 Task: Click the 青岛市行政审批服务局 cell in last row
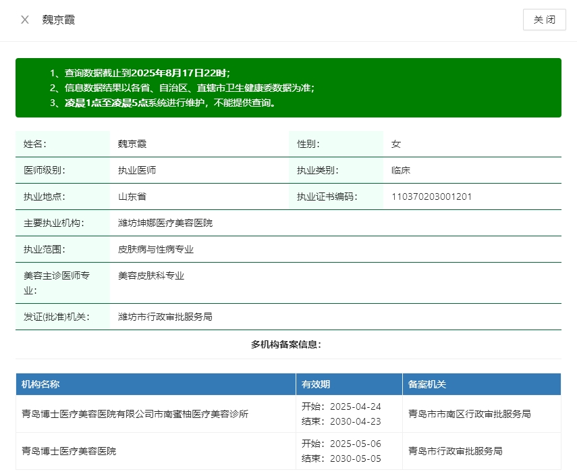pyautogui.click(x=456, y=451)
